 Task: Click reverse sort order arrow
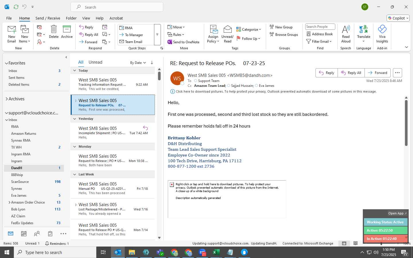click(x=152, y=62)
